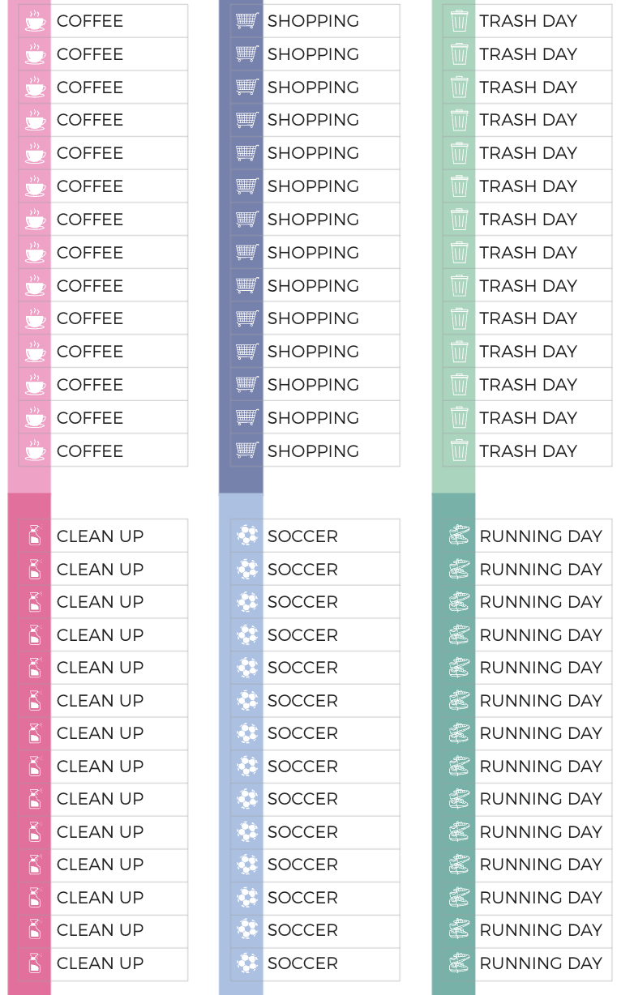Click the spray bottle icon in the first CLEAN UP sticker
Viewport: 634px width, 995px height.
[35, 536]
